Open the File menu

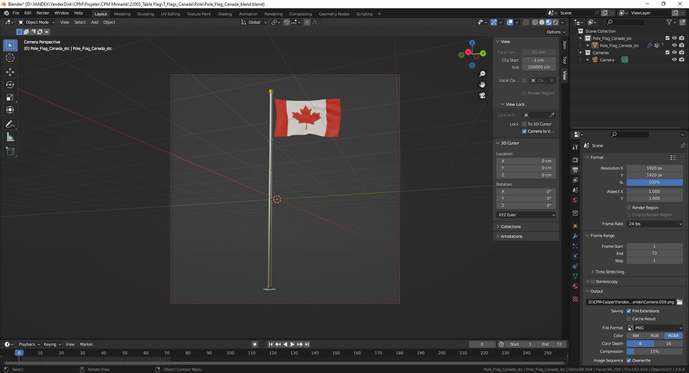(x=16, y=13)
